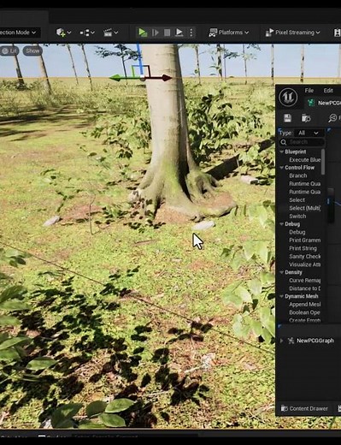This screenshot has width=341, height=445.
Task: Select the Visualize Att node entry
Action: click(304, 264)
